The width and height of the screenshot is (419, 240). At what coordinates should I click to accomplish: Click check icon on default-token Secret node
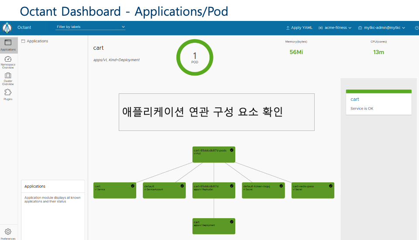click(x=281, y=186)
